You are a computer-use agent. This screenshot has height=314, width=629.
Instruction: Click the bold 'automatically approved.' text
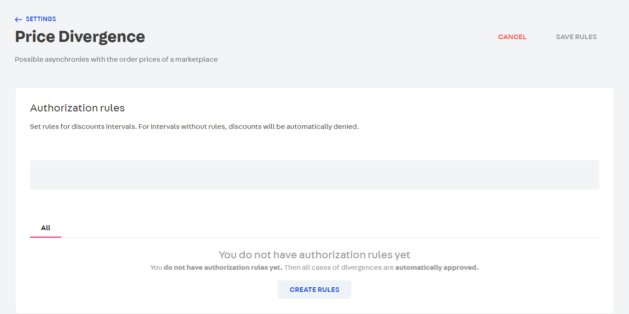click(x=437, y=267)
